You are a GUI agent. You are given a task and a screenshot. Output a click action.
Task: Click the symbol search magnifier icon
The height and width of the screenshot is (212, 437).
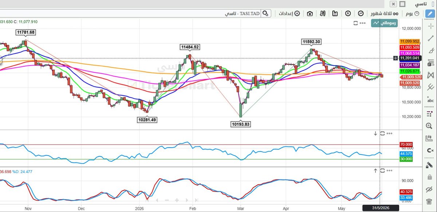(x=266, y=13)
